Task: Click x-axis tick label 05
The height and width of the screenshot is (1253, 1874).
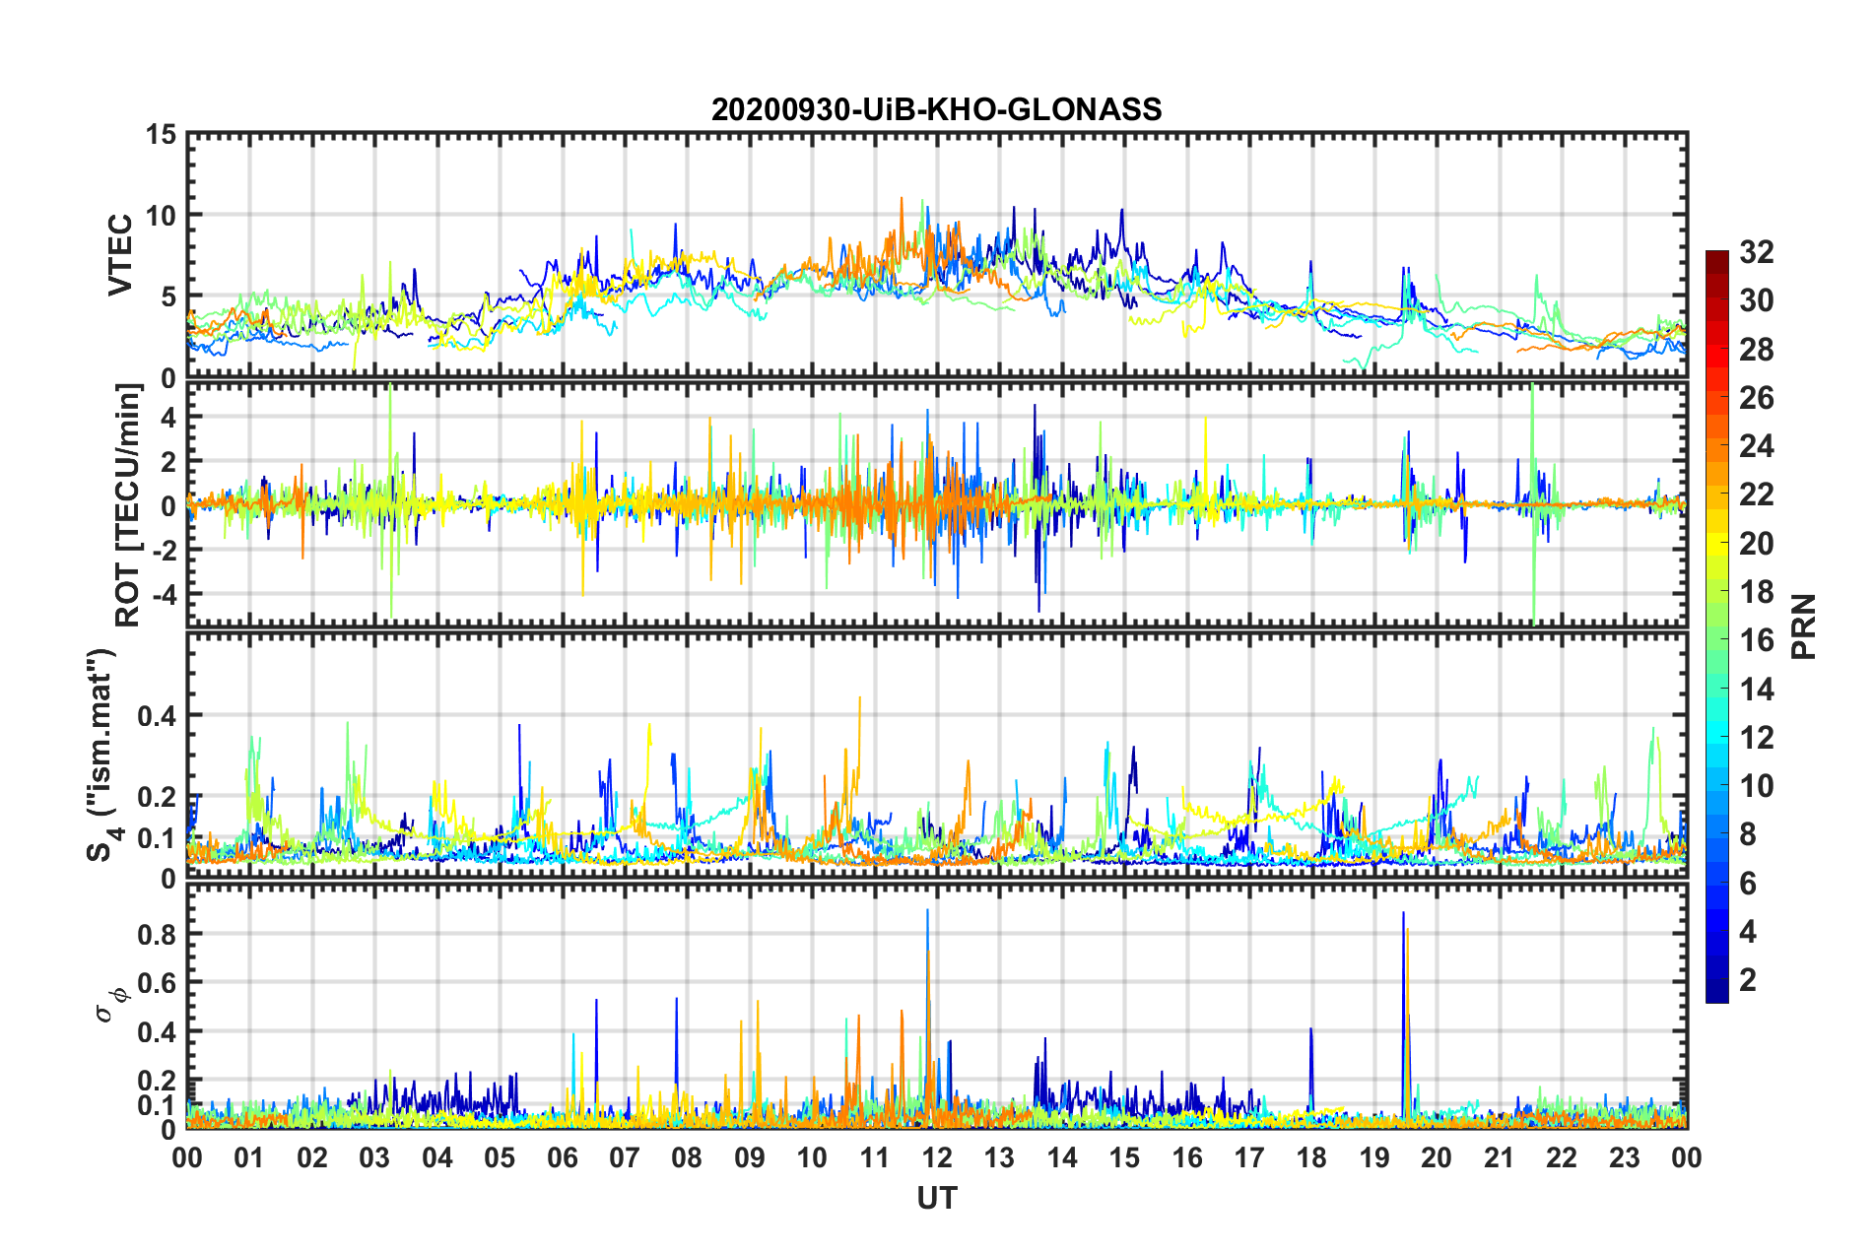Action: [x=500, y=1157]
